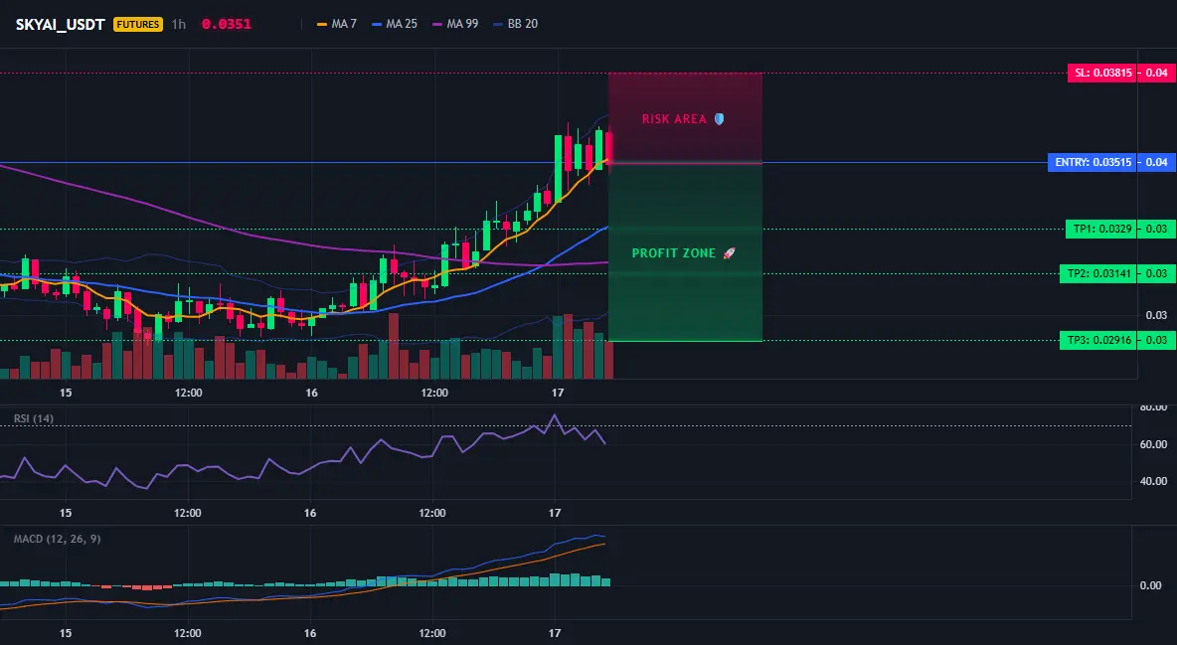The height and width of the screenshot is (645, 1177).
Task: Click the rocket icon beside PROFIT ZONE
Action: (729, 253)
